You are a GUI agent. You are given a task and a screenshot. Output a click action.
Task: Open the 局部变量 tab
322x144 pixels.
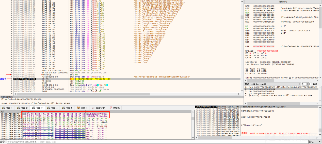[98, 108]
